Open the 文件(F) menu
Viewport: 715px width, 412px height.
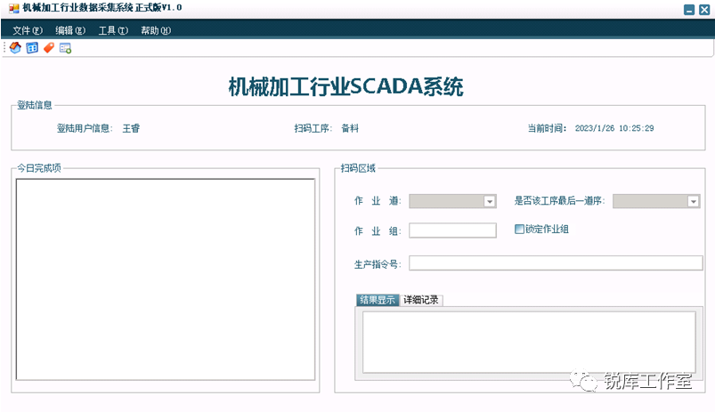tap(28, 30)
